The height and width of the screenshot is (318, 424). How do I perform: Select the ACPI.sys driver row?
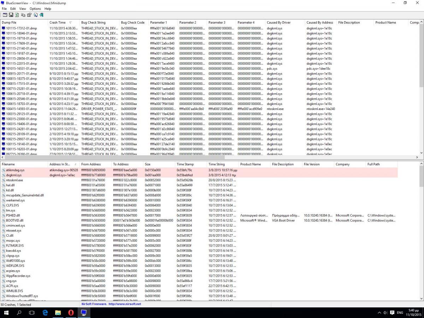[x=199, y=286]
